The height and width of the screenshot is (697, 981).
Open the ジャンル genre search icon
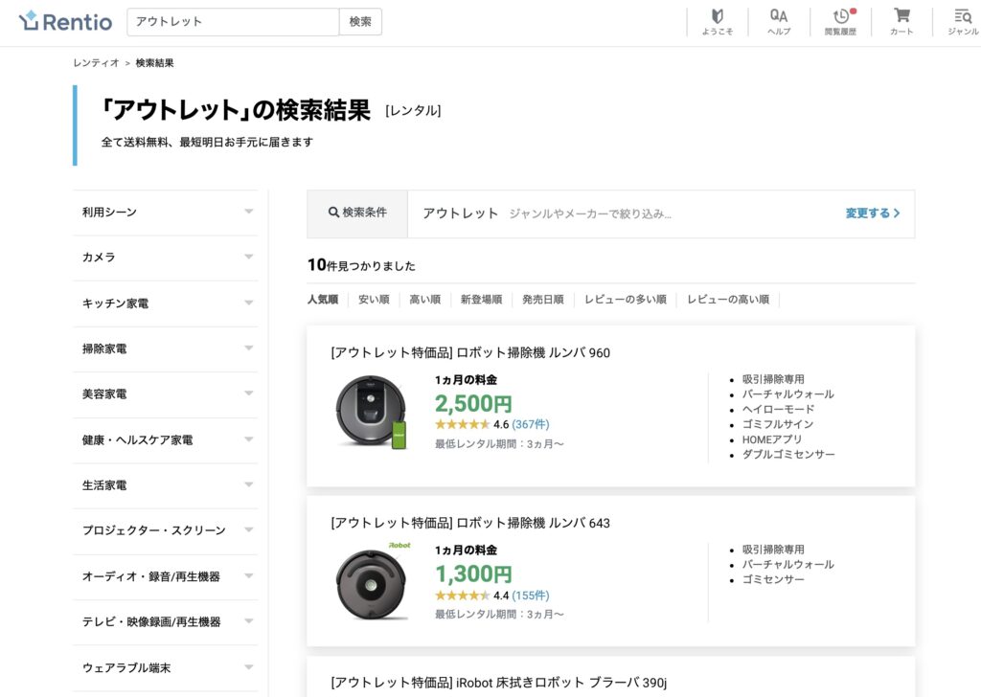pyautogui.click(x=962, y=22)
